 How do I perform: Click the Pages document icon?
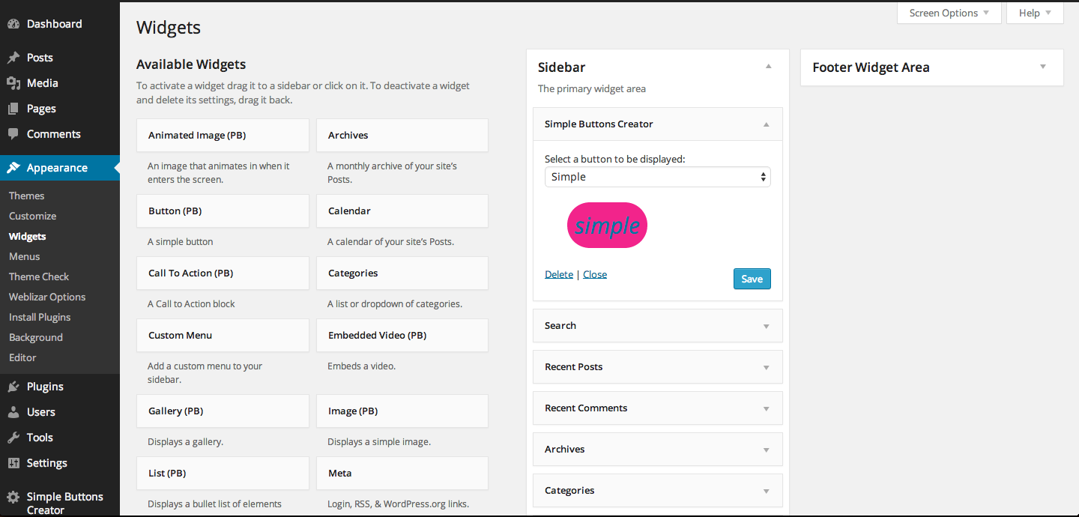coord(13,109)
